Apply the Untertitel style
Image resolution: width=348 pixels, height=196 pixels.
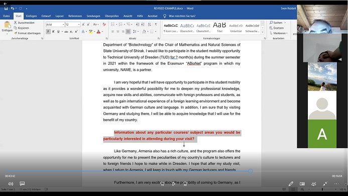(x=236, y=28)
